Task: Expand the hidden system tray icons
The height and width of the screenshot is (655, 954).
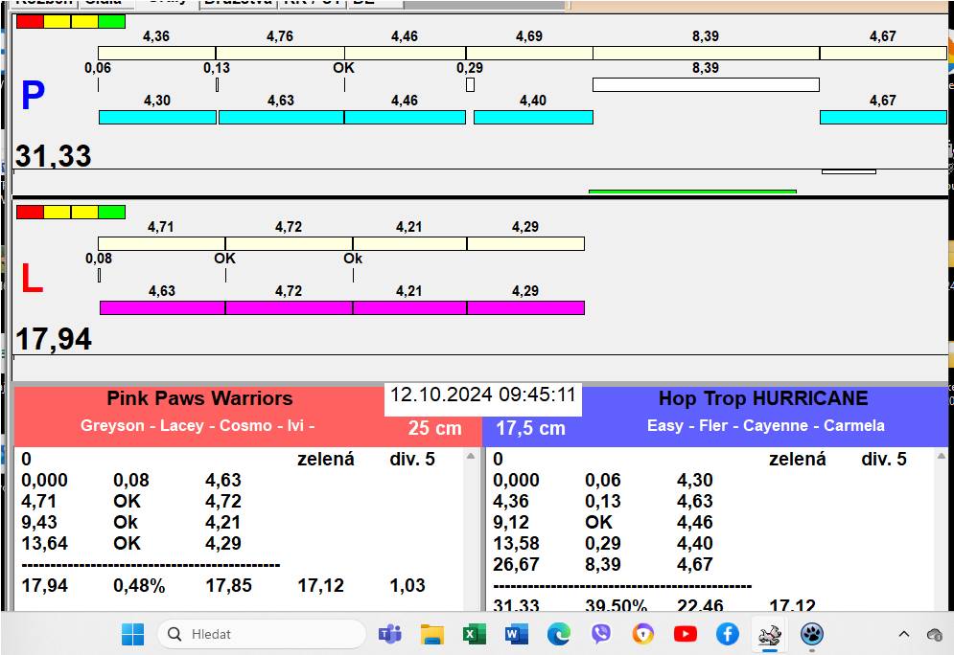Action: pos(903,634)
